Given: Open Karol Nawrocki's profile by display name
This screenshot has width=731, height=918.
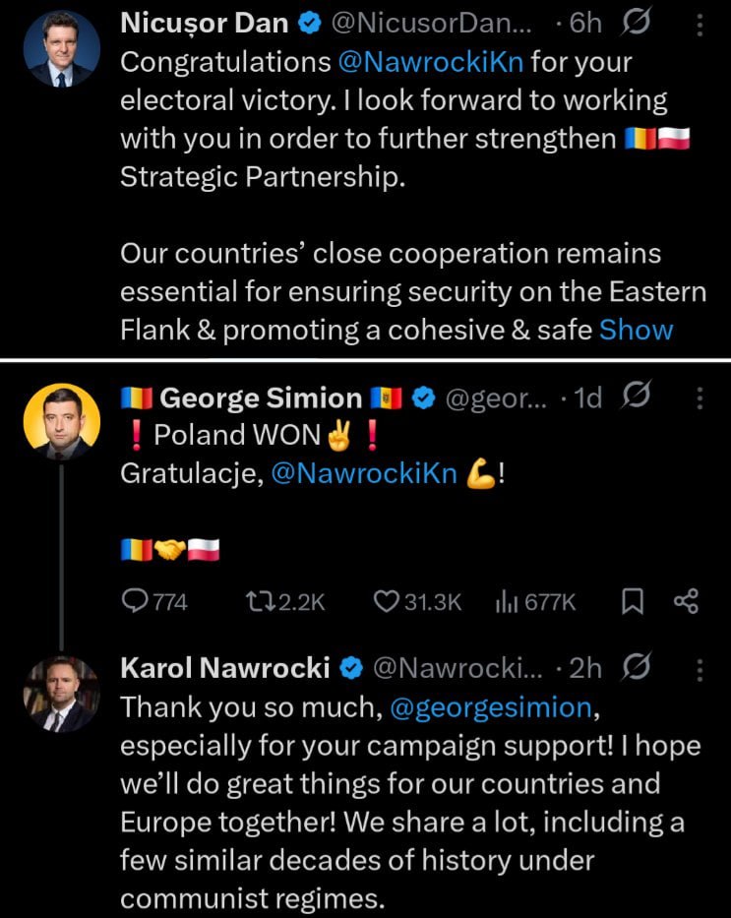Looking at the screenshot, I should coord(224,668).
